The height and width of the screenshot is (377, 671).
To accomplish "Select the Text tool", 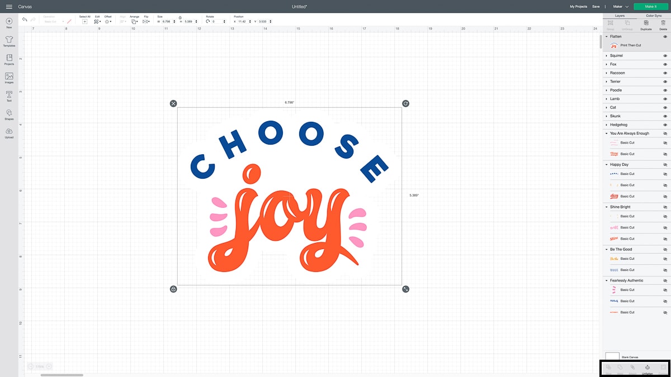I will click(x=9, y=96).
